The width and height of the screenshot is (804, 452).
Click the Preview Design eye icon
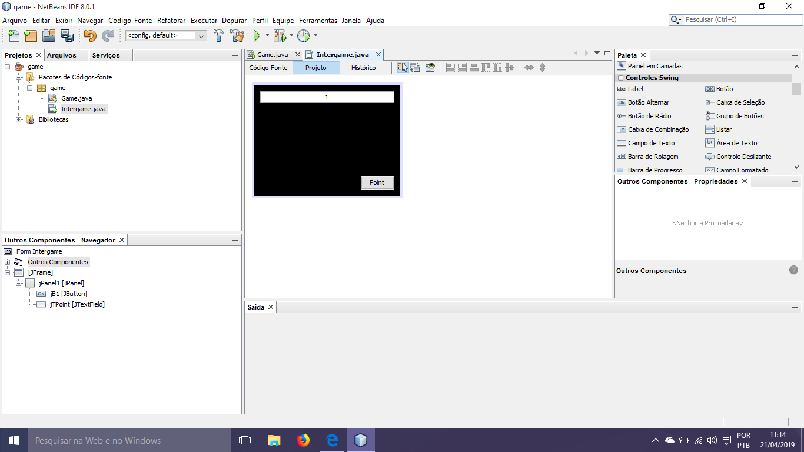click(x=430, y=68)
